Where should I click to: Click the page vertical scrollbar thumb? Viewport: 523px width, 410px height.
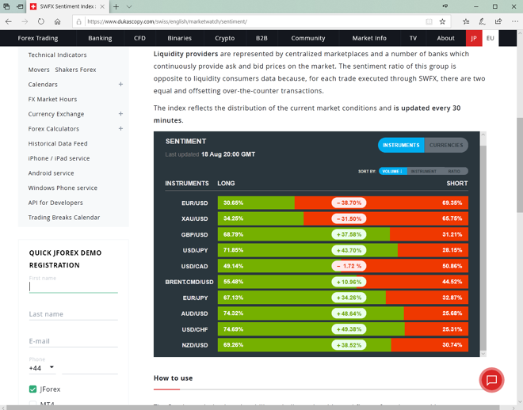point(520,165)
